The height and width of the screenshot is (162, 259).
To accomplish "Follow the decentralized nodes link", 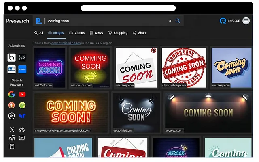I will coord(66,43).
